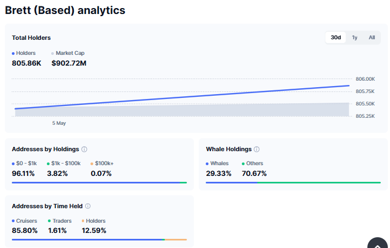
Task: Click the 29.33% whales value
Action: click(x=219, y=173)
